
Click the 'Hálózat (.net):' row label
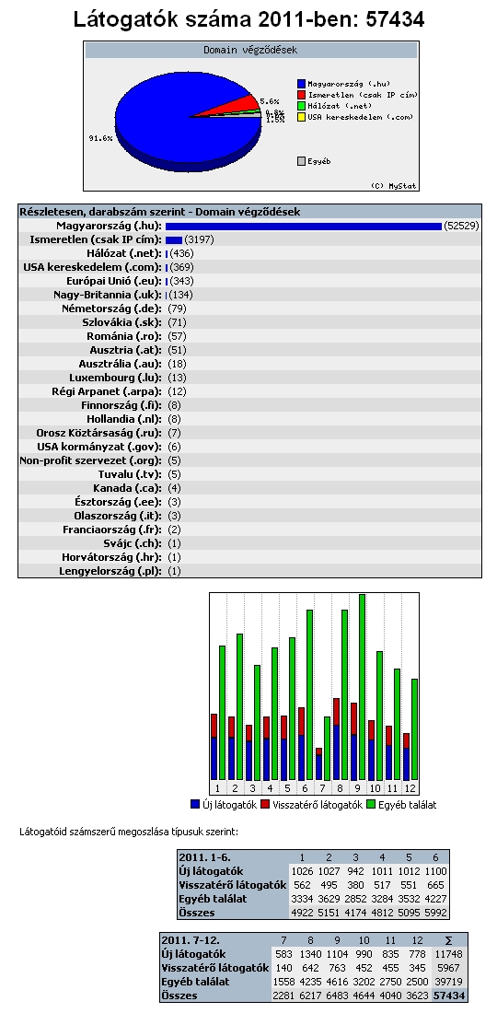pyautogui.click(x=124, y=253)
